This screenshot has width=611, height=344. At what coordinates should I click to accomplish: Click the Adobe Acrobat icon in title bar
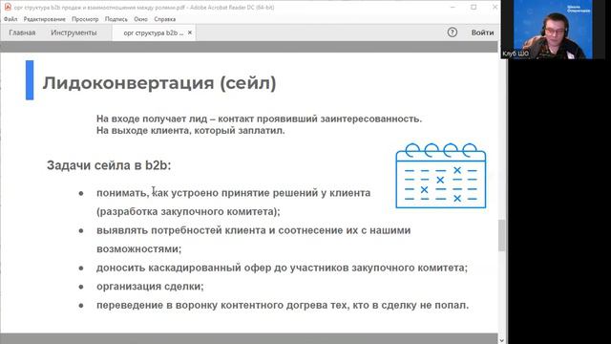8,7
